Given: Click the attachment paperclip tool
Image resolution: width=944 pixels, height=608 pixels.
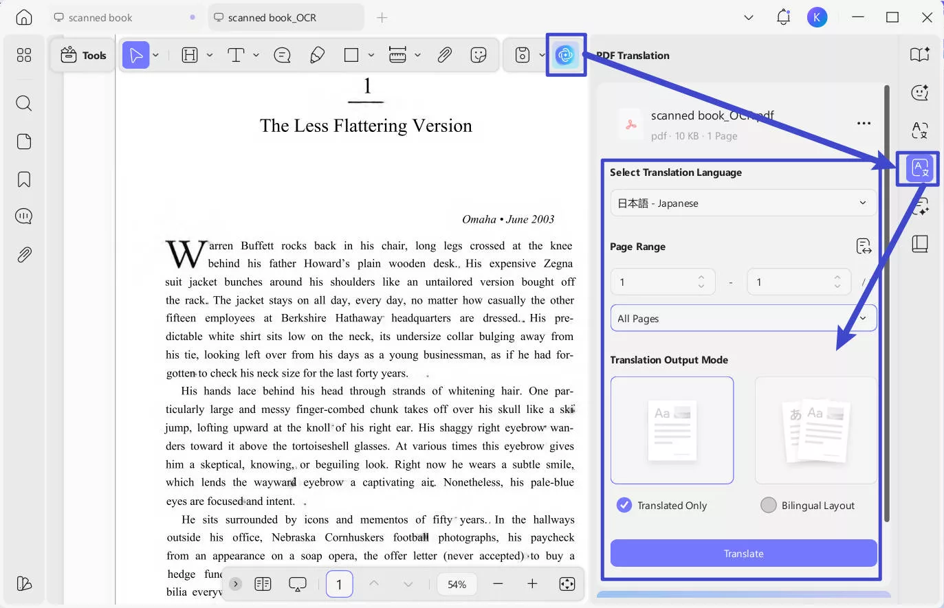Looking at the screenshot, I should pyautogui.click(x=444, y=55).
